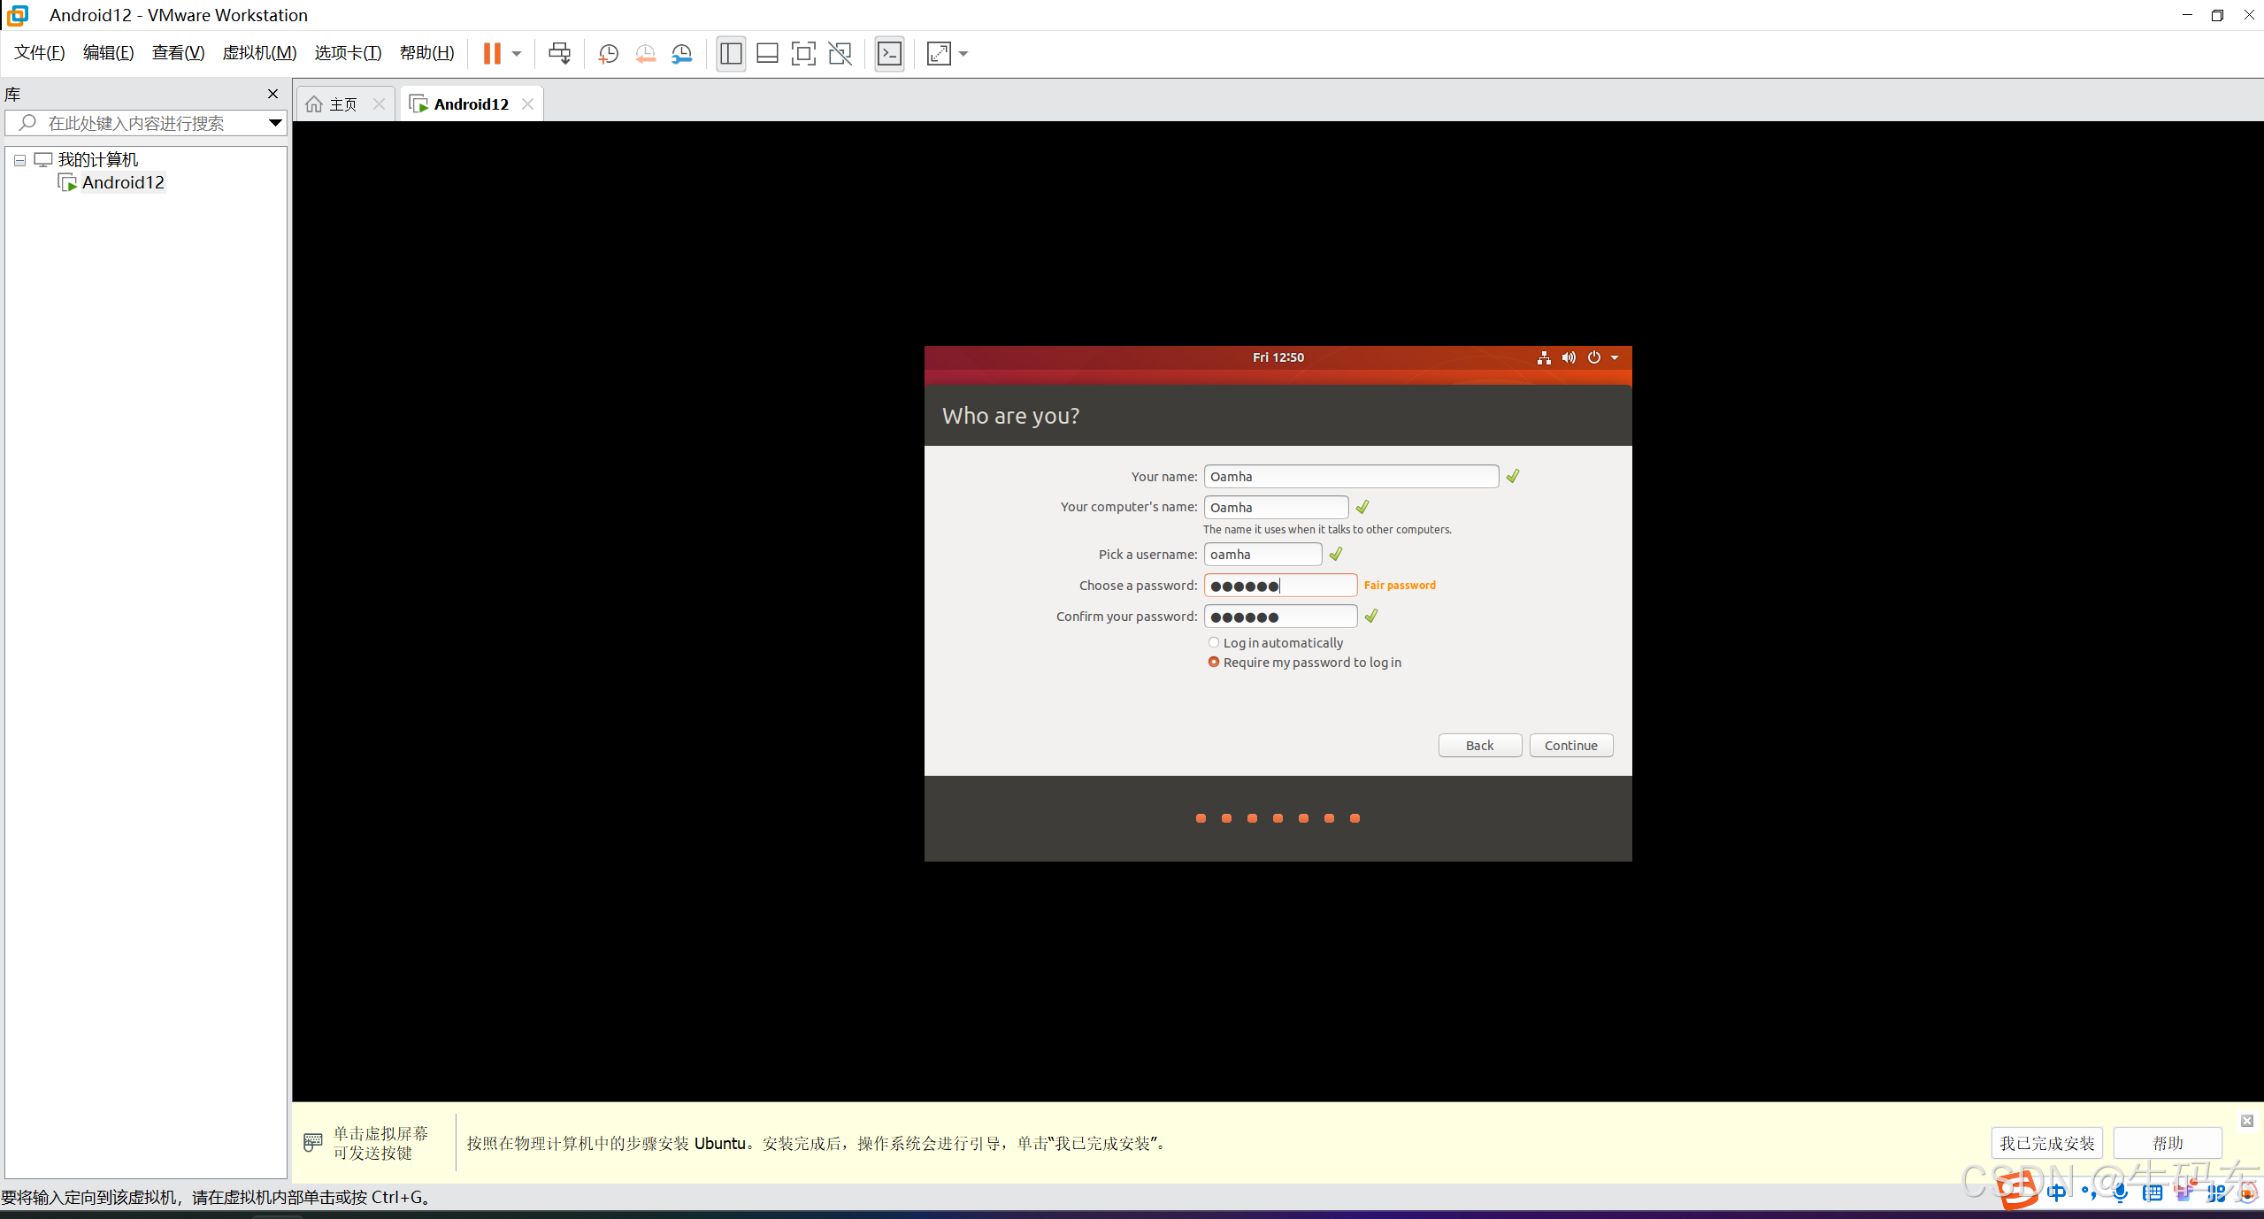The height and width of the screenshot is (1219, 2264).
Task: Enter full screen mode icon
Action: click(802, 54)
